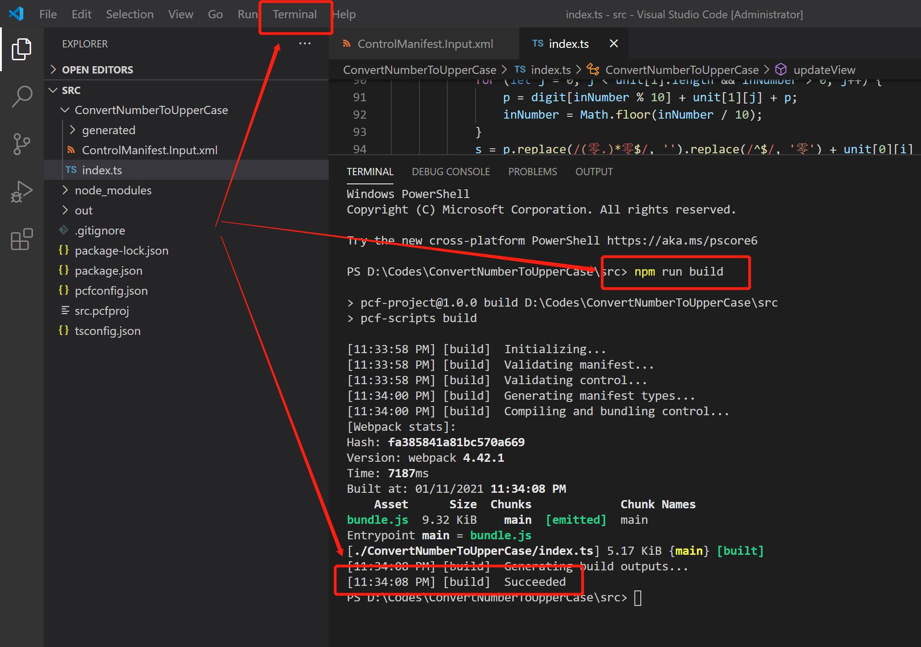This screenshot has height=647, width=921.
Task: Click braces icon beside pcfconfig.json
Action: pyautogui.click(x=64, y=290)
